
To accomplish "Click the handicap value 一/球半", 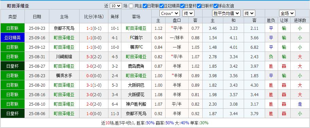I will click(177, 38).
